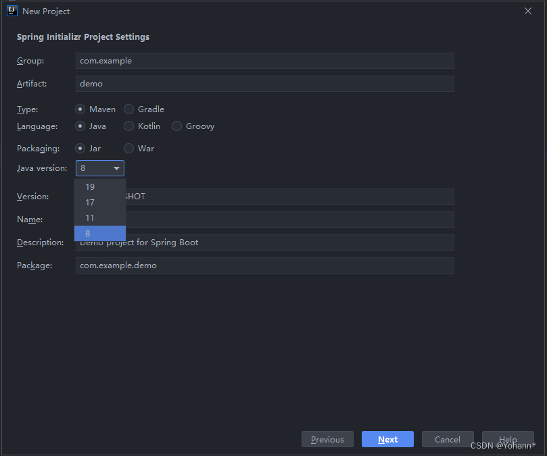Choose Kotlin as the language

tap(142, 126)
